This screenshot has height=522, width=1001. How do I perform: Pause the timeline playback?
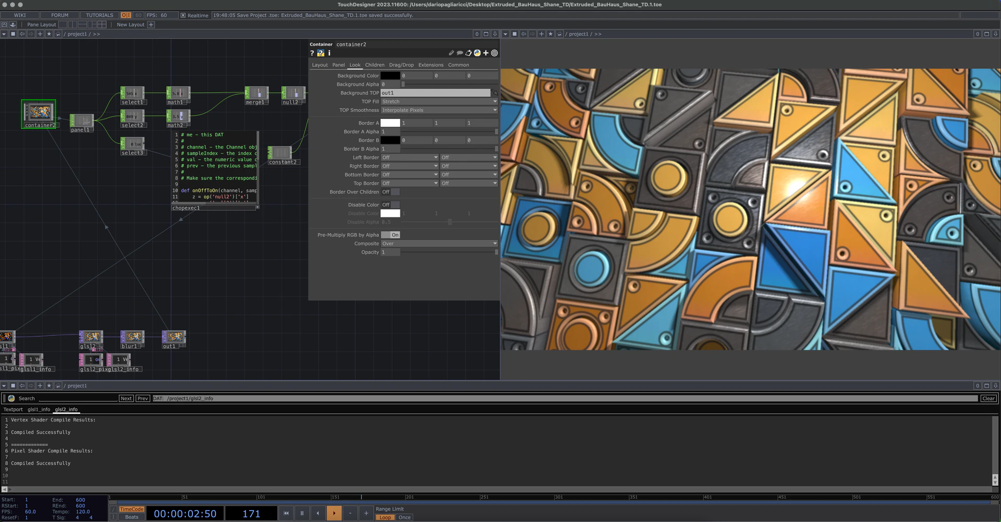coord(302,513)
